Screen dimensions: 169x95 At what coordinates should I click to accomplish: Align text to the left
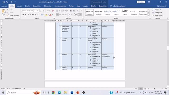(x=58, y=15)
